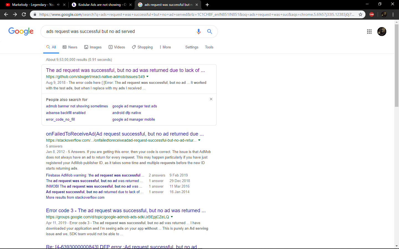Open the red YAB extension icon
This screenshot has height=249, width=399.
coord(372,14)
